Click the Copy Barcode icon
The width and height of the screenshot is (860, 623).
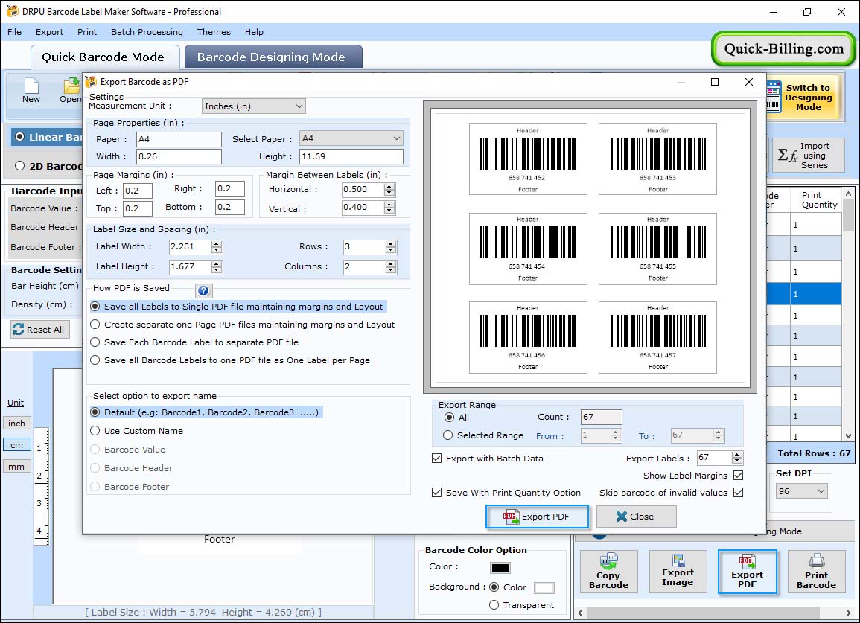[609, 561]
